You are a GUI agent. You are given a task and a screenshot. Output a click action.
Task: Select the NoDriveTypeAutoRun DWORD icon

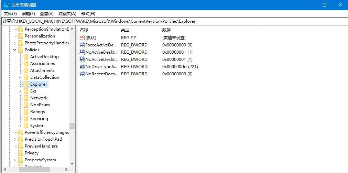click(82, 67)
